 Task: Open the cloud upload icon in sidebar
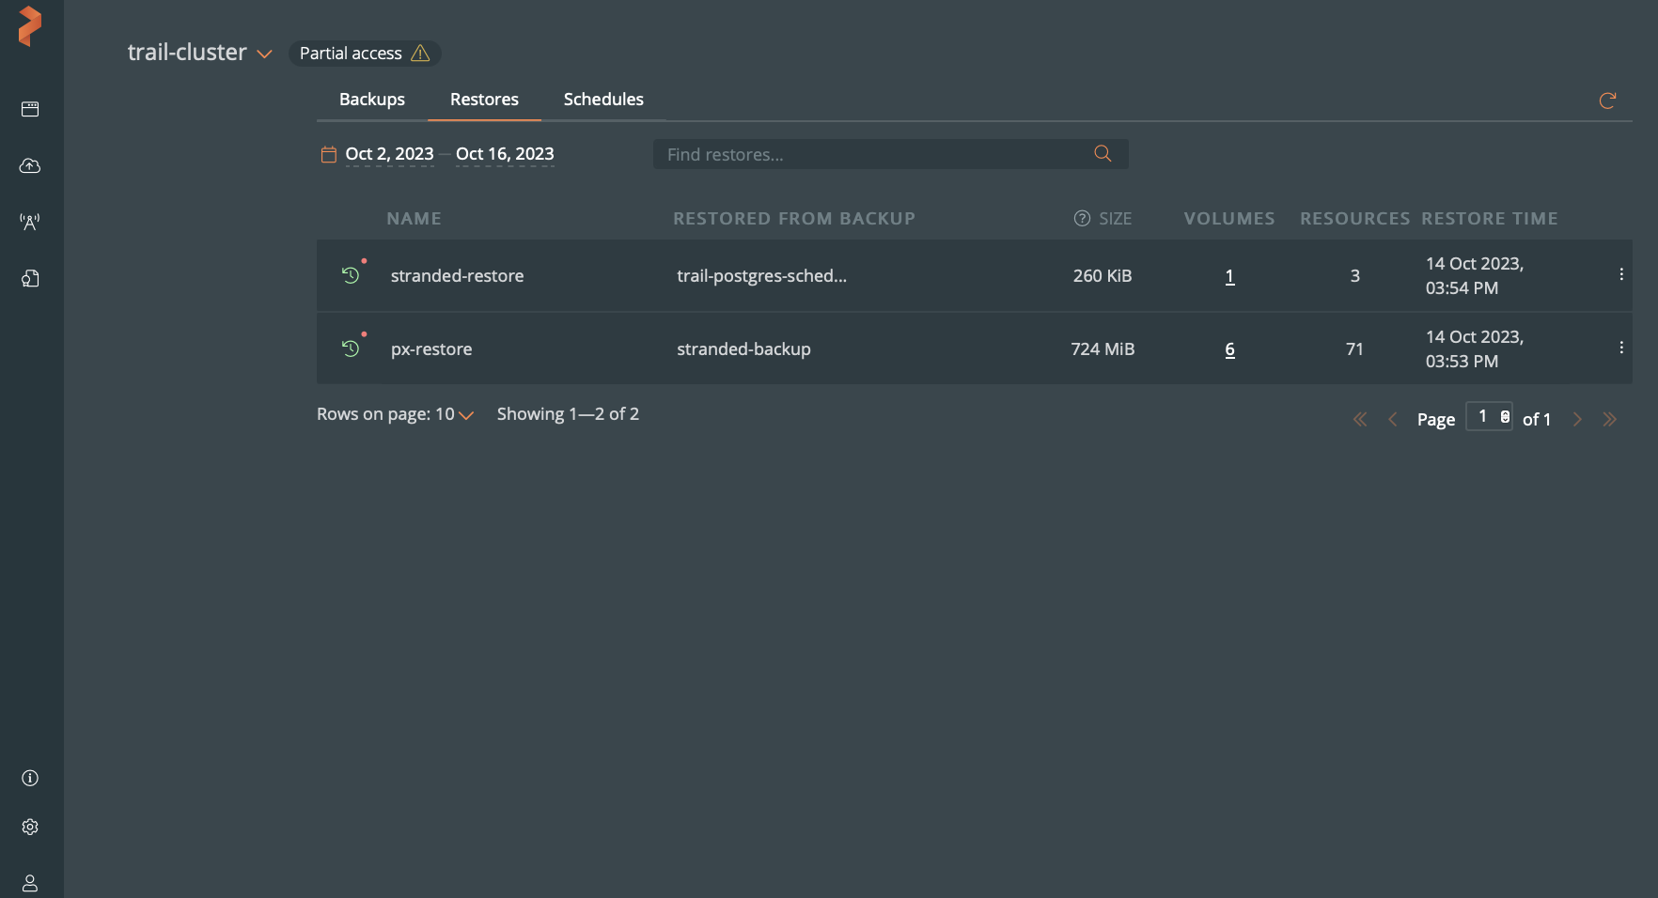point(30,166)
